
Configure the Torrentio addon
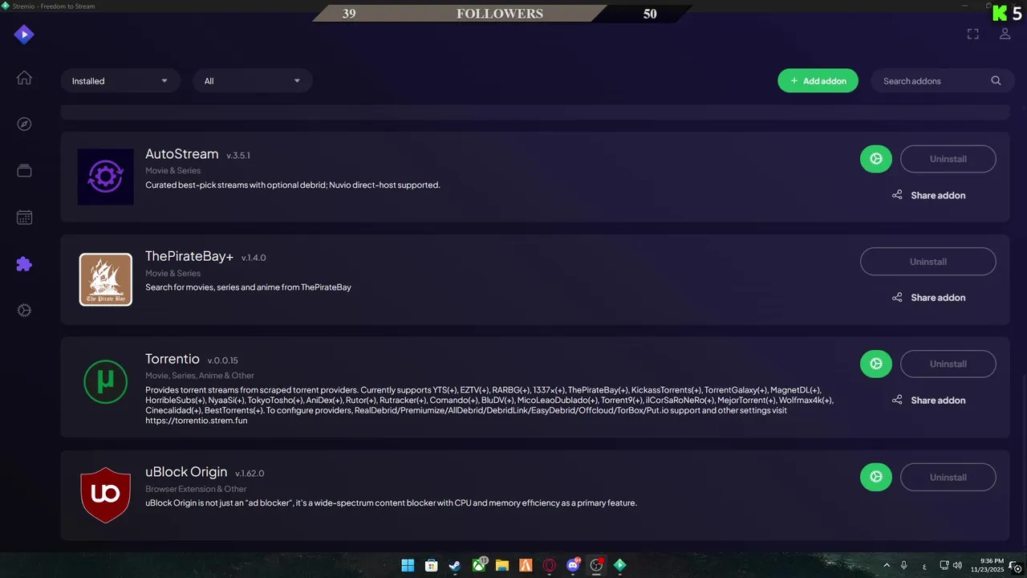point(876,364)
